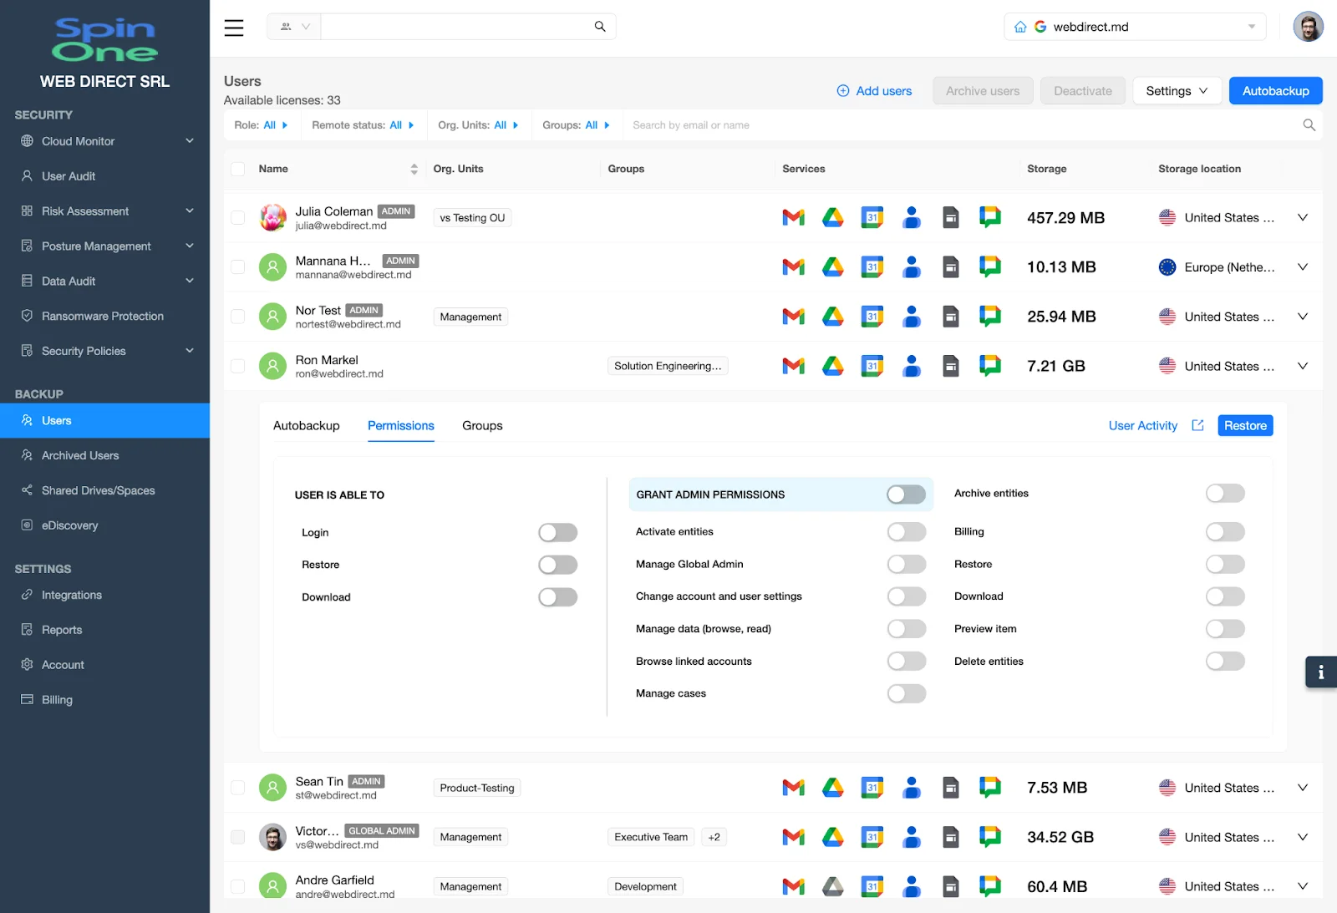Click the Calendar service icon for Nor Test
This screenshot has height=913, width=1337.
pyautogui.click(x=872, y=317)
